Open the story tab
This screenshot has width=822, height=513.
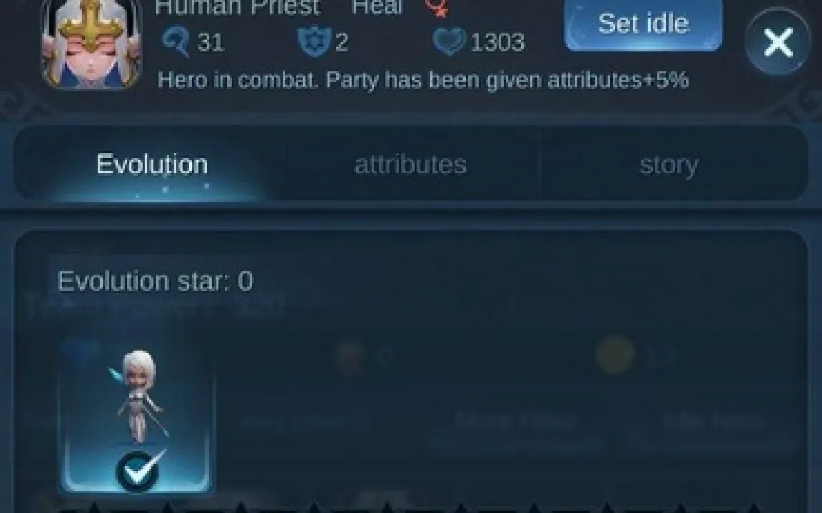669,164
